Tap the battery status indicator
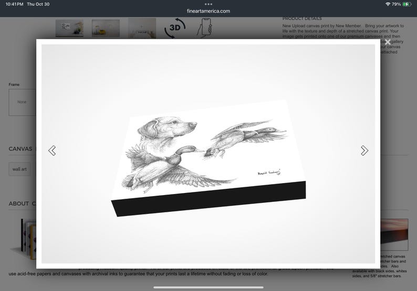417x291 pixels. (406, 4)
